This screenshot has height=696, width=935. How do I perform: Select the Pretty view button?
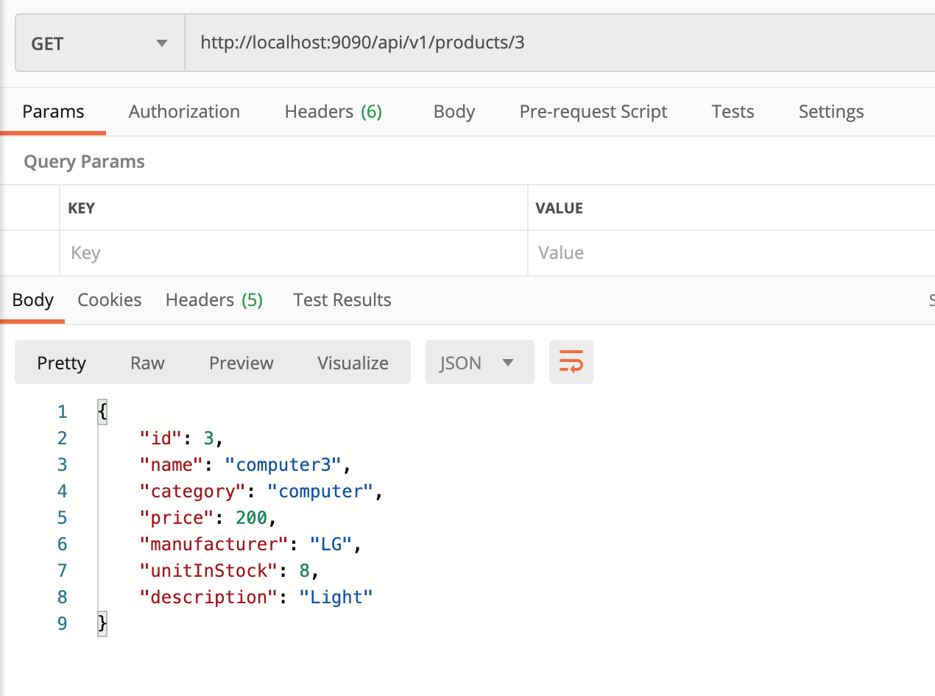click(62, 363)
